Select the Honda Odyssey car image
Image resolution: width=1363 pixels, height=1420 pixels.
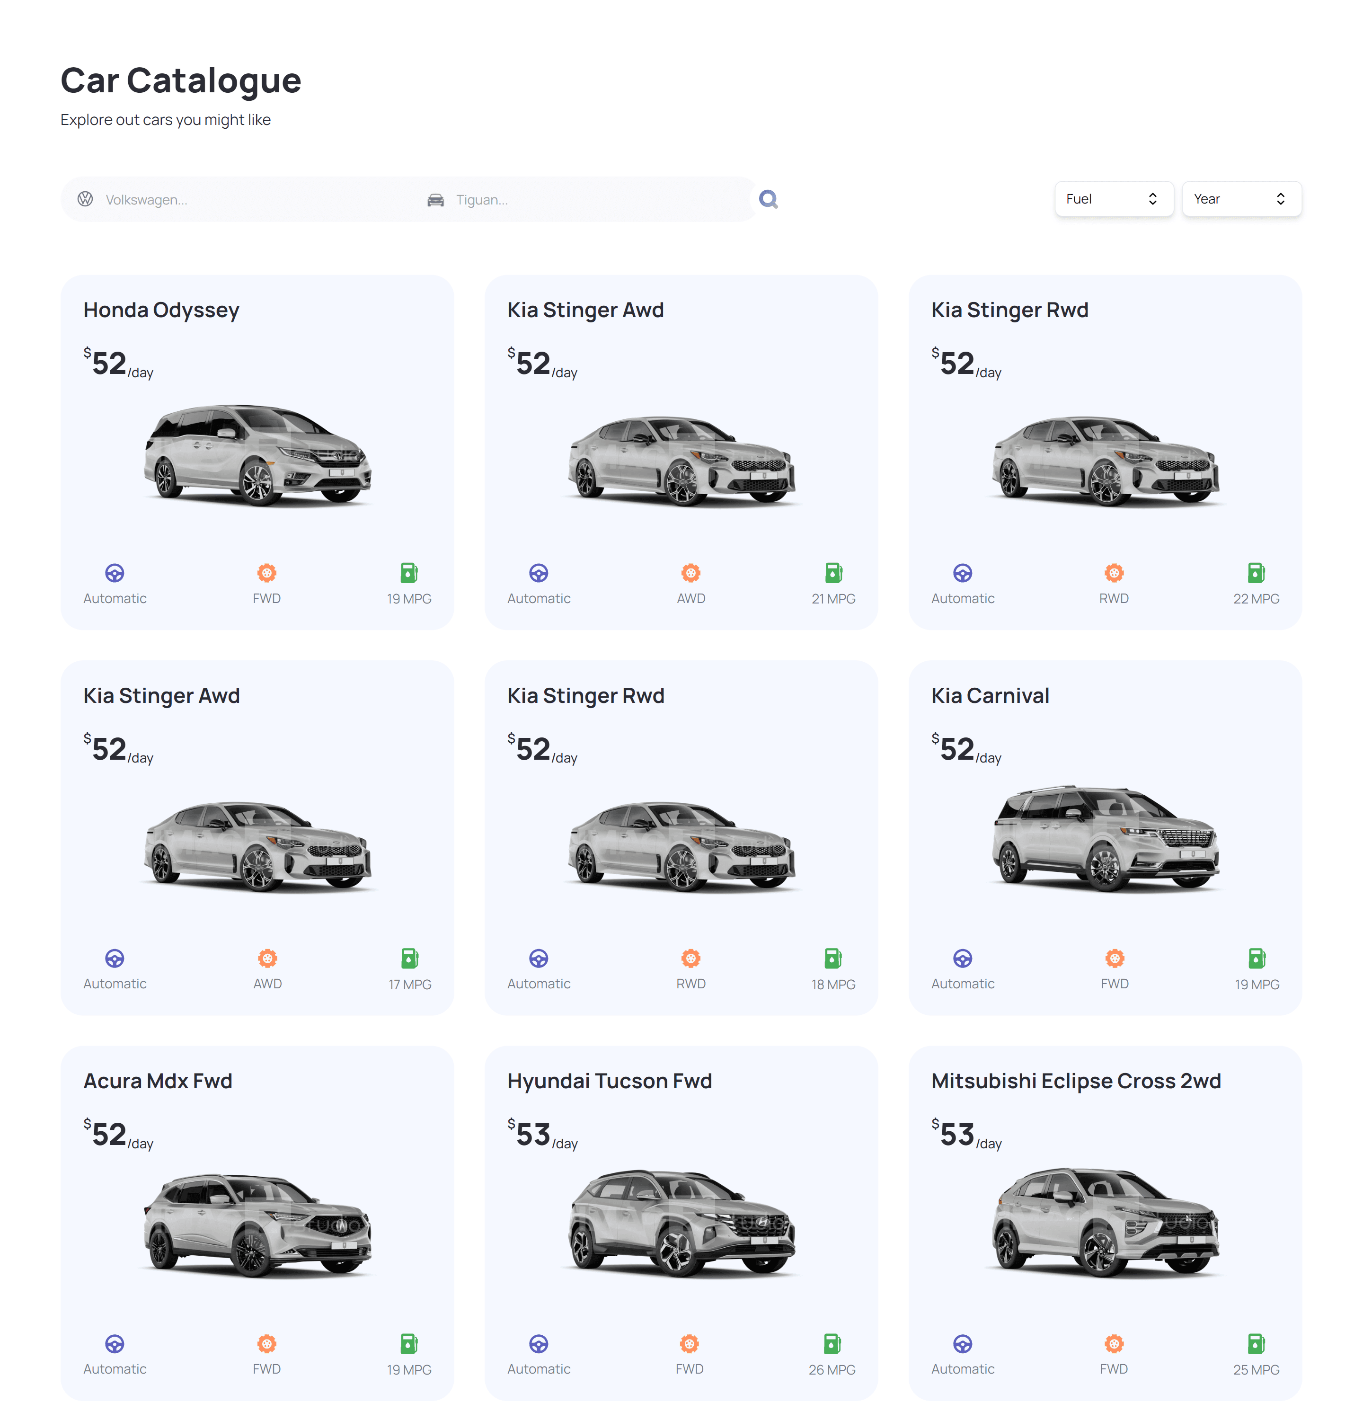pos(257,455)
